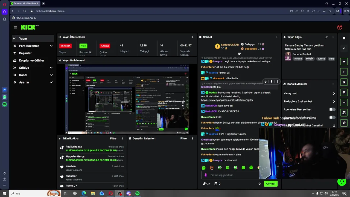Screen dimensions: 350x197
Task: Click the MÜZİK tag chip
Action: coord(310,59)
